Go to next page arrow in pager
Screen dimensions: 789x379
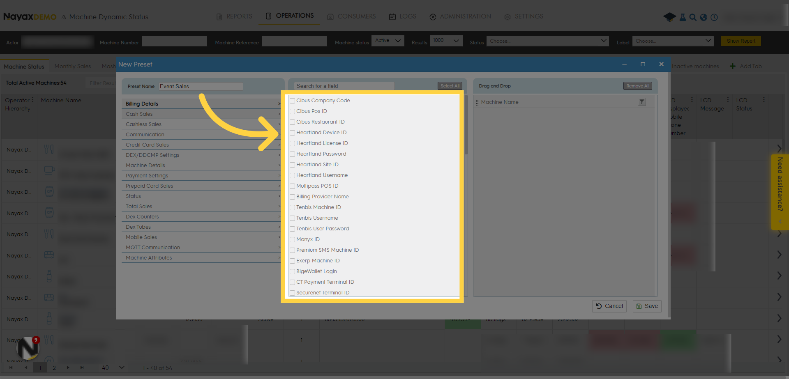(68, 368)
